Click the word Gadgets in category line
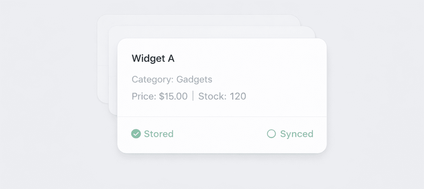Screen dimensions: 424x189 click(x=194, y=79)
